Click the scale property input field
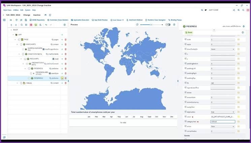The height and width of the screenshot is (143, 251). 223,39
